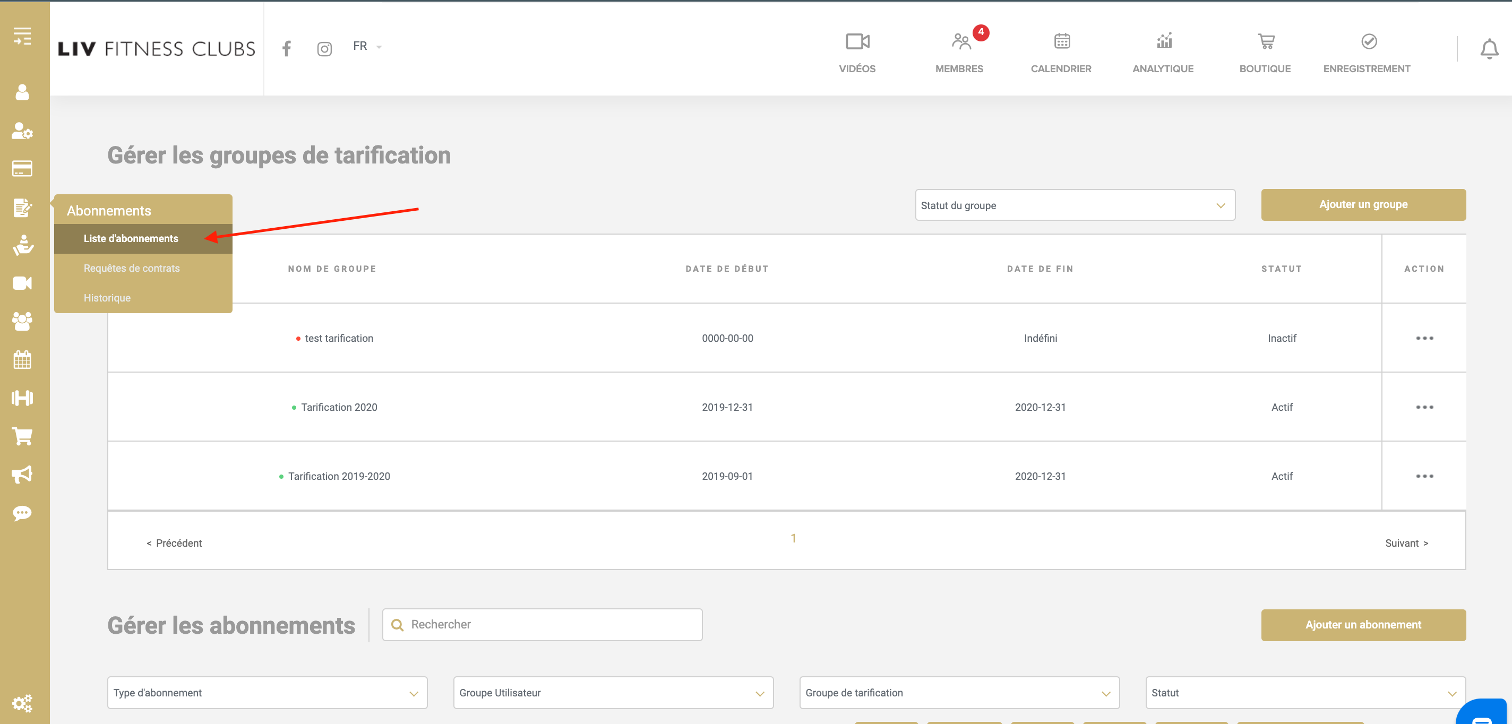Sort by the Nom de groupe header
1512x724 pixels.
(x=332, y=269)
